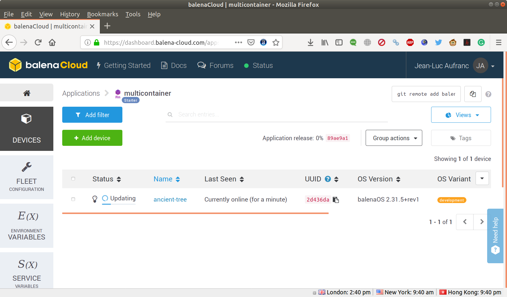This screenshot has width=507, height=297.
Task: Open Environment Variables in sidebar
Action: (x=27, y=226)
